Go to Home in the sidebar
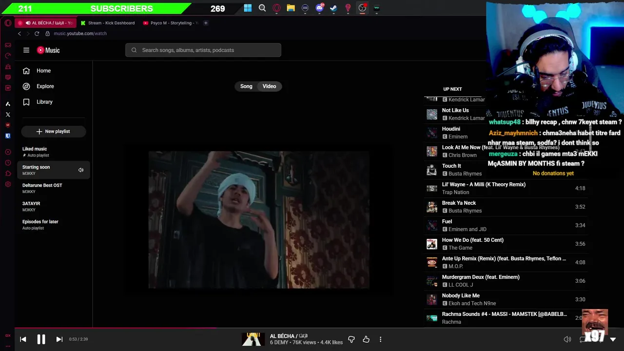 [54, 71]
